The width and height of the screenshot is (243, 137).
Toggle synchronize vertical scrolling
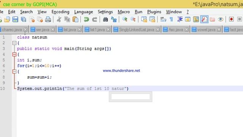click(x=144, y=19)
